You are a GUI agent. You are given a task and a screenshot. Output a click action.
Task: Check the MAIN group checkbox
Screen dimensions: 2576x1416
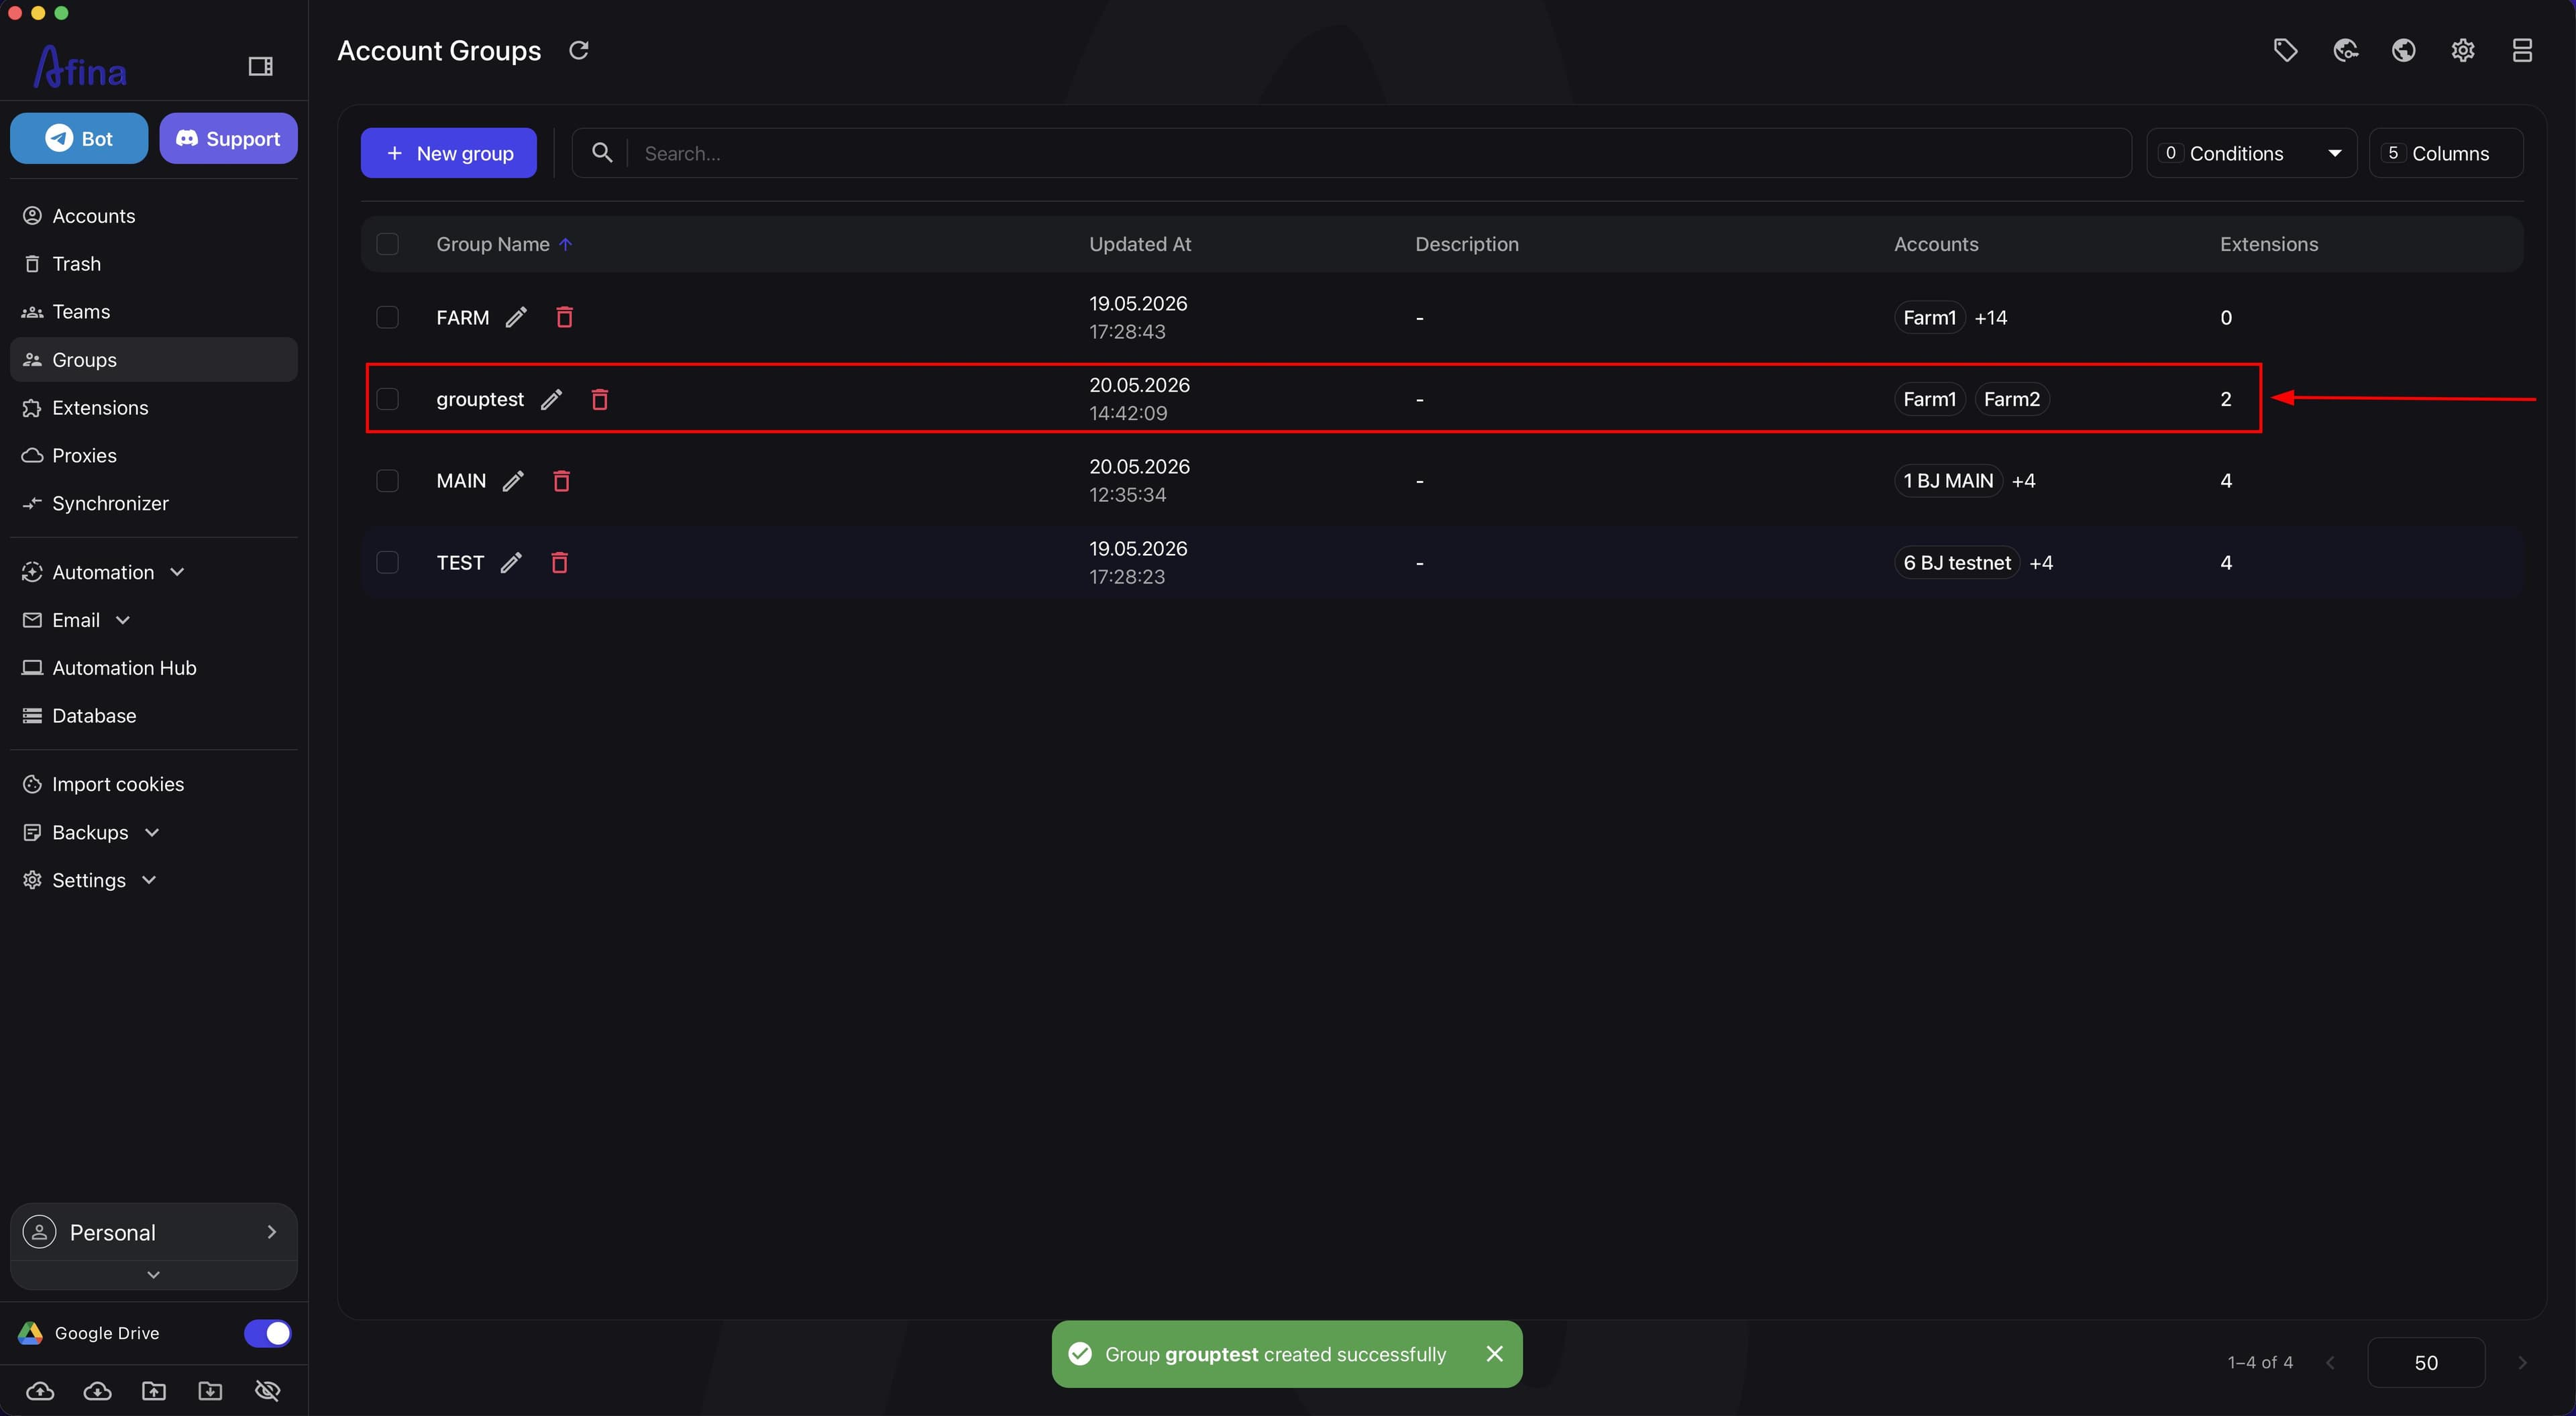[387, 481]
